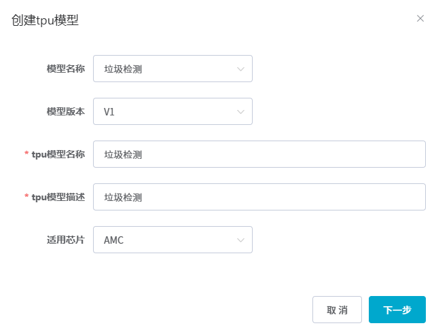The height and width of the screenshot is (332, 434).
Task: Close the 创建tpu模型 dialog with X
Action: coord(420,18)
